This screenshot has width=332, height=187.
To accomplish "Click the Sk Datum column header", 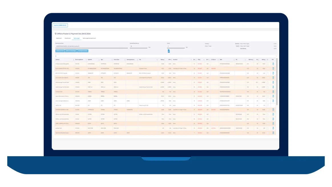I will [x=213, y=60].
